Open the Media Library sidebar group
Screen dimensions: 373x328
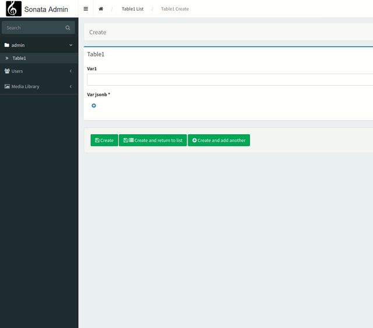coord(39,86)
